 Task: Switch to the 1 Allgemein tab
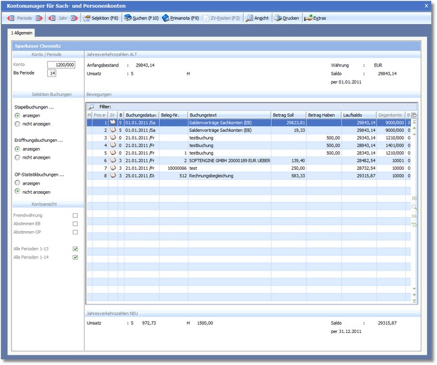[x=21, y=33]
